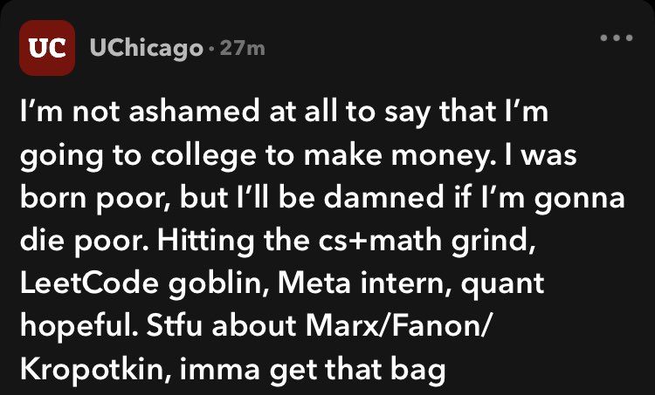Click the word 'Kropotkin' in the post
Screen dimensions: 655x395
coord(96,370)
